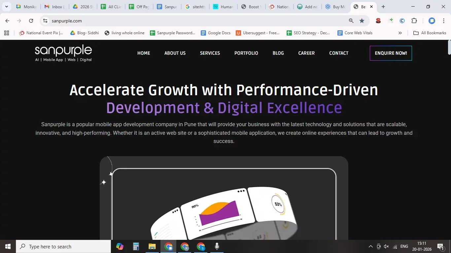Open Blog- Siddhi bookmark
Image resolution: width=451 pixels, height=253 pixels.
(85, 33)
